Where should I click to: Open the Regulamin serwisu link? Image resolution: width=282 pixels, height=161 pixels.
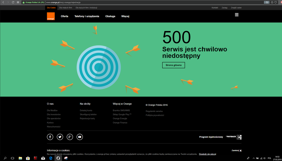(154, 111)
